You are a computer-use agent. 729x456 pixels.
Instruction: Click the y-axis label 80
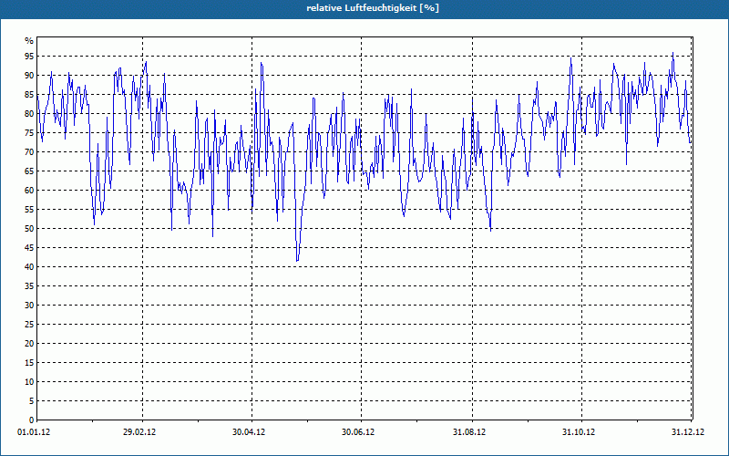(29, 113)
